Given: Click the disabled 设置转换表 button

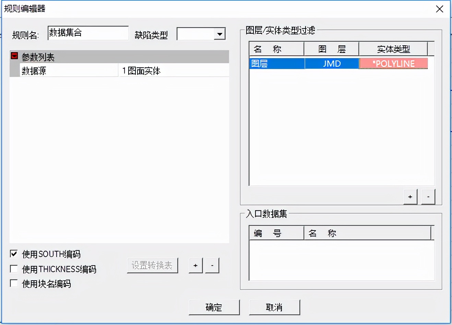Looking at the screenshot, I should tap(152, 266).
